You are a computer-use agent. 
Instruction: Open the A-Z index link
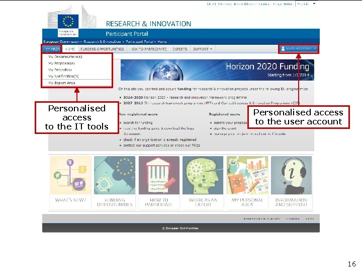click(x=211, y=4)
